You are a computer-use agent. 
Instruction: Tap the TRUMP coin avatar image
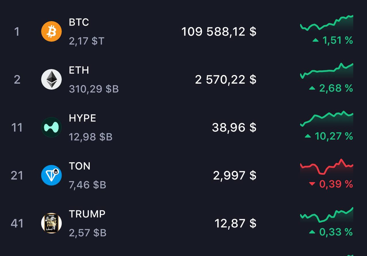click(x=51, y=223)
